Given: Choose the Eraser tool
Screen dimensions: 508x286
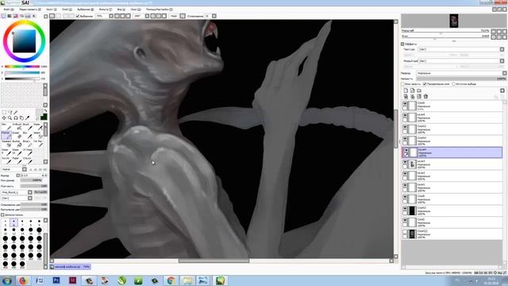Looking at the screenshot, I should [17, 135].
